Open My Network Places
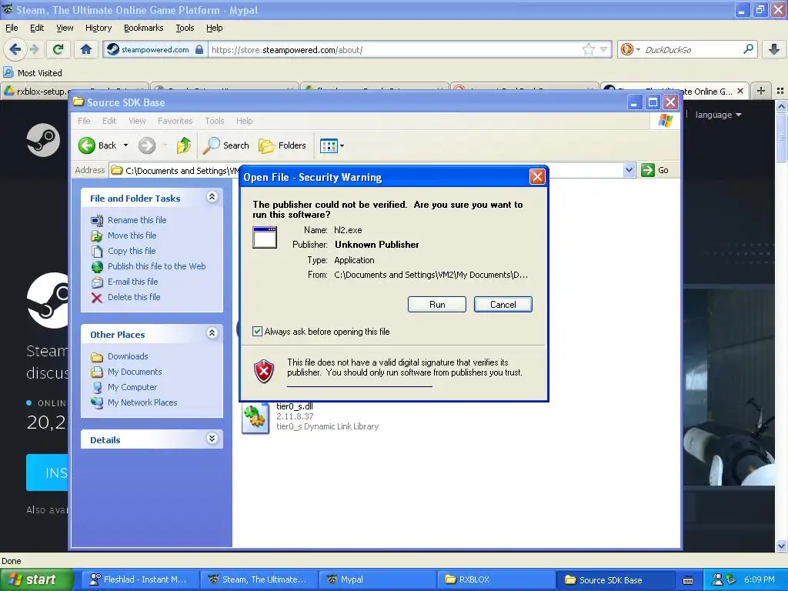The image size is (788, 591). pos(134,402)
